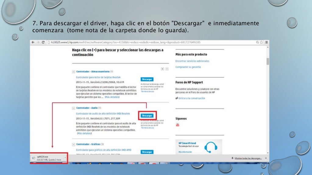Open Controlador - Audio category link
312x175 pixels.
(87, 108)
